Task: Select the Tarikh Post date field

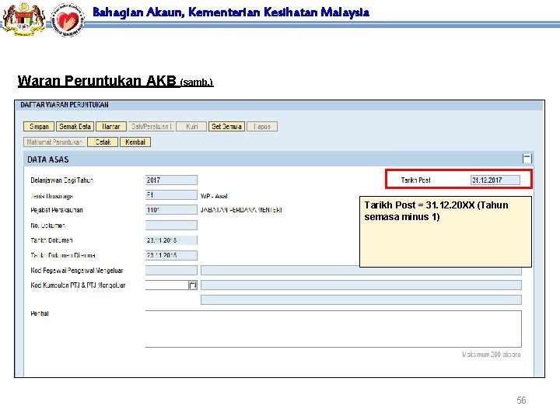Action: [x=495, y=180]
